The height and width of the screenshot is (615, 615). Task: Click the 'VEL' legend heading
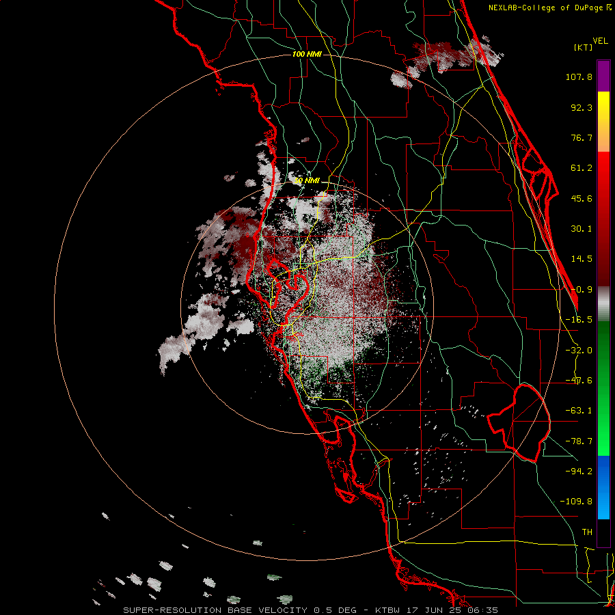pos(601,41)
